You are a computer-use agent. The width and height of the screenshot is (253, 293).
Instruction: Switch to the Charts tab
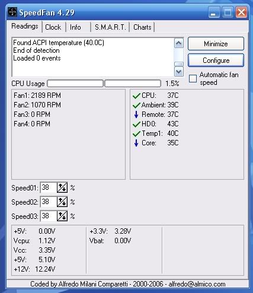142,27
